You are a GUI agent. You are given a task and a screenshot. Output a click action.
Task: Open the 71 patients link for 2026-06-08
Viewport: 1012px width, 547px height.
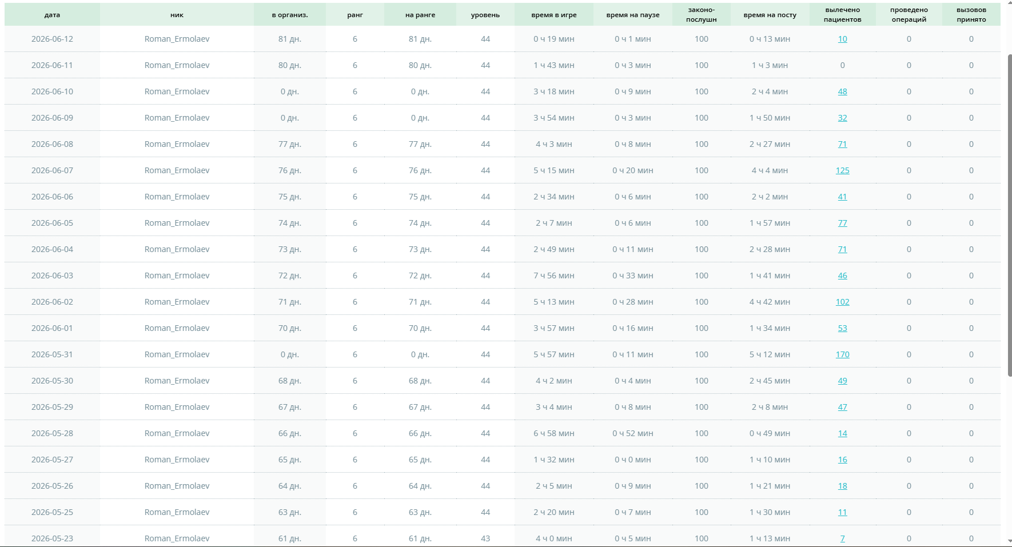click(842, 144)
